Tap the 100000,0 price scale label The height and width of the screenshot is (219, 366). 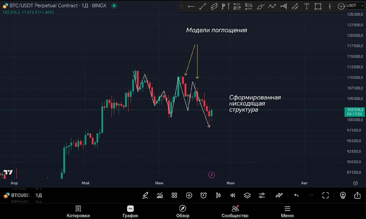(x=355, y=120)
